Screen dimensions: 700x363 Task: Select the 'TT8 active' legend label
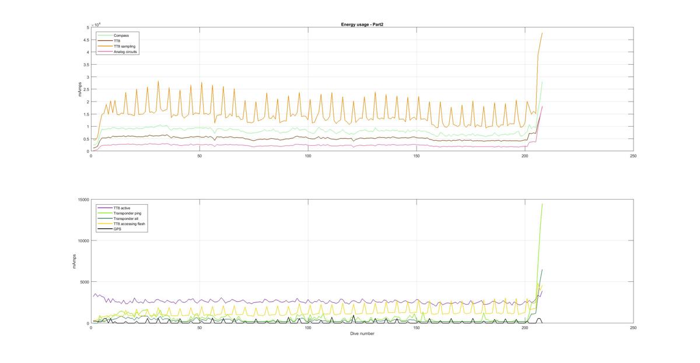click(123, 208)
